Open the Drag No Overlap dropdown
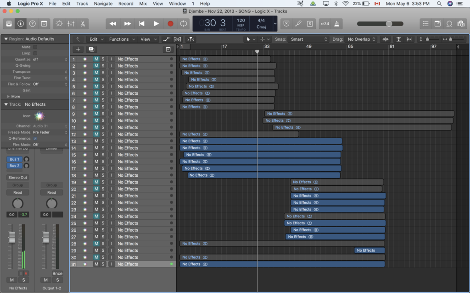Image resolution: width=470 pixels, height=293 pixels. 362,39
